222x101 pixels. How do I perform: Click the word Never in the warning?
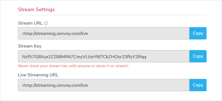coord(22,66)
